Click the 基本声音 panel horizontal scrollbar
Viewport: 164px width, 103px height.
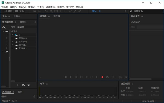140,79
